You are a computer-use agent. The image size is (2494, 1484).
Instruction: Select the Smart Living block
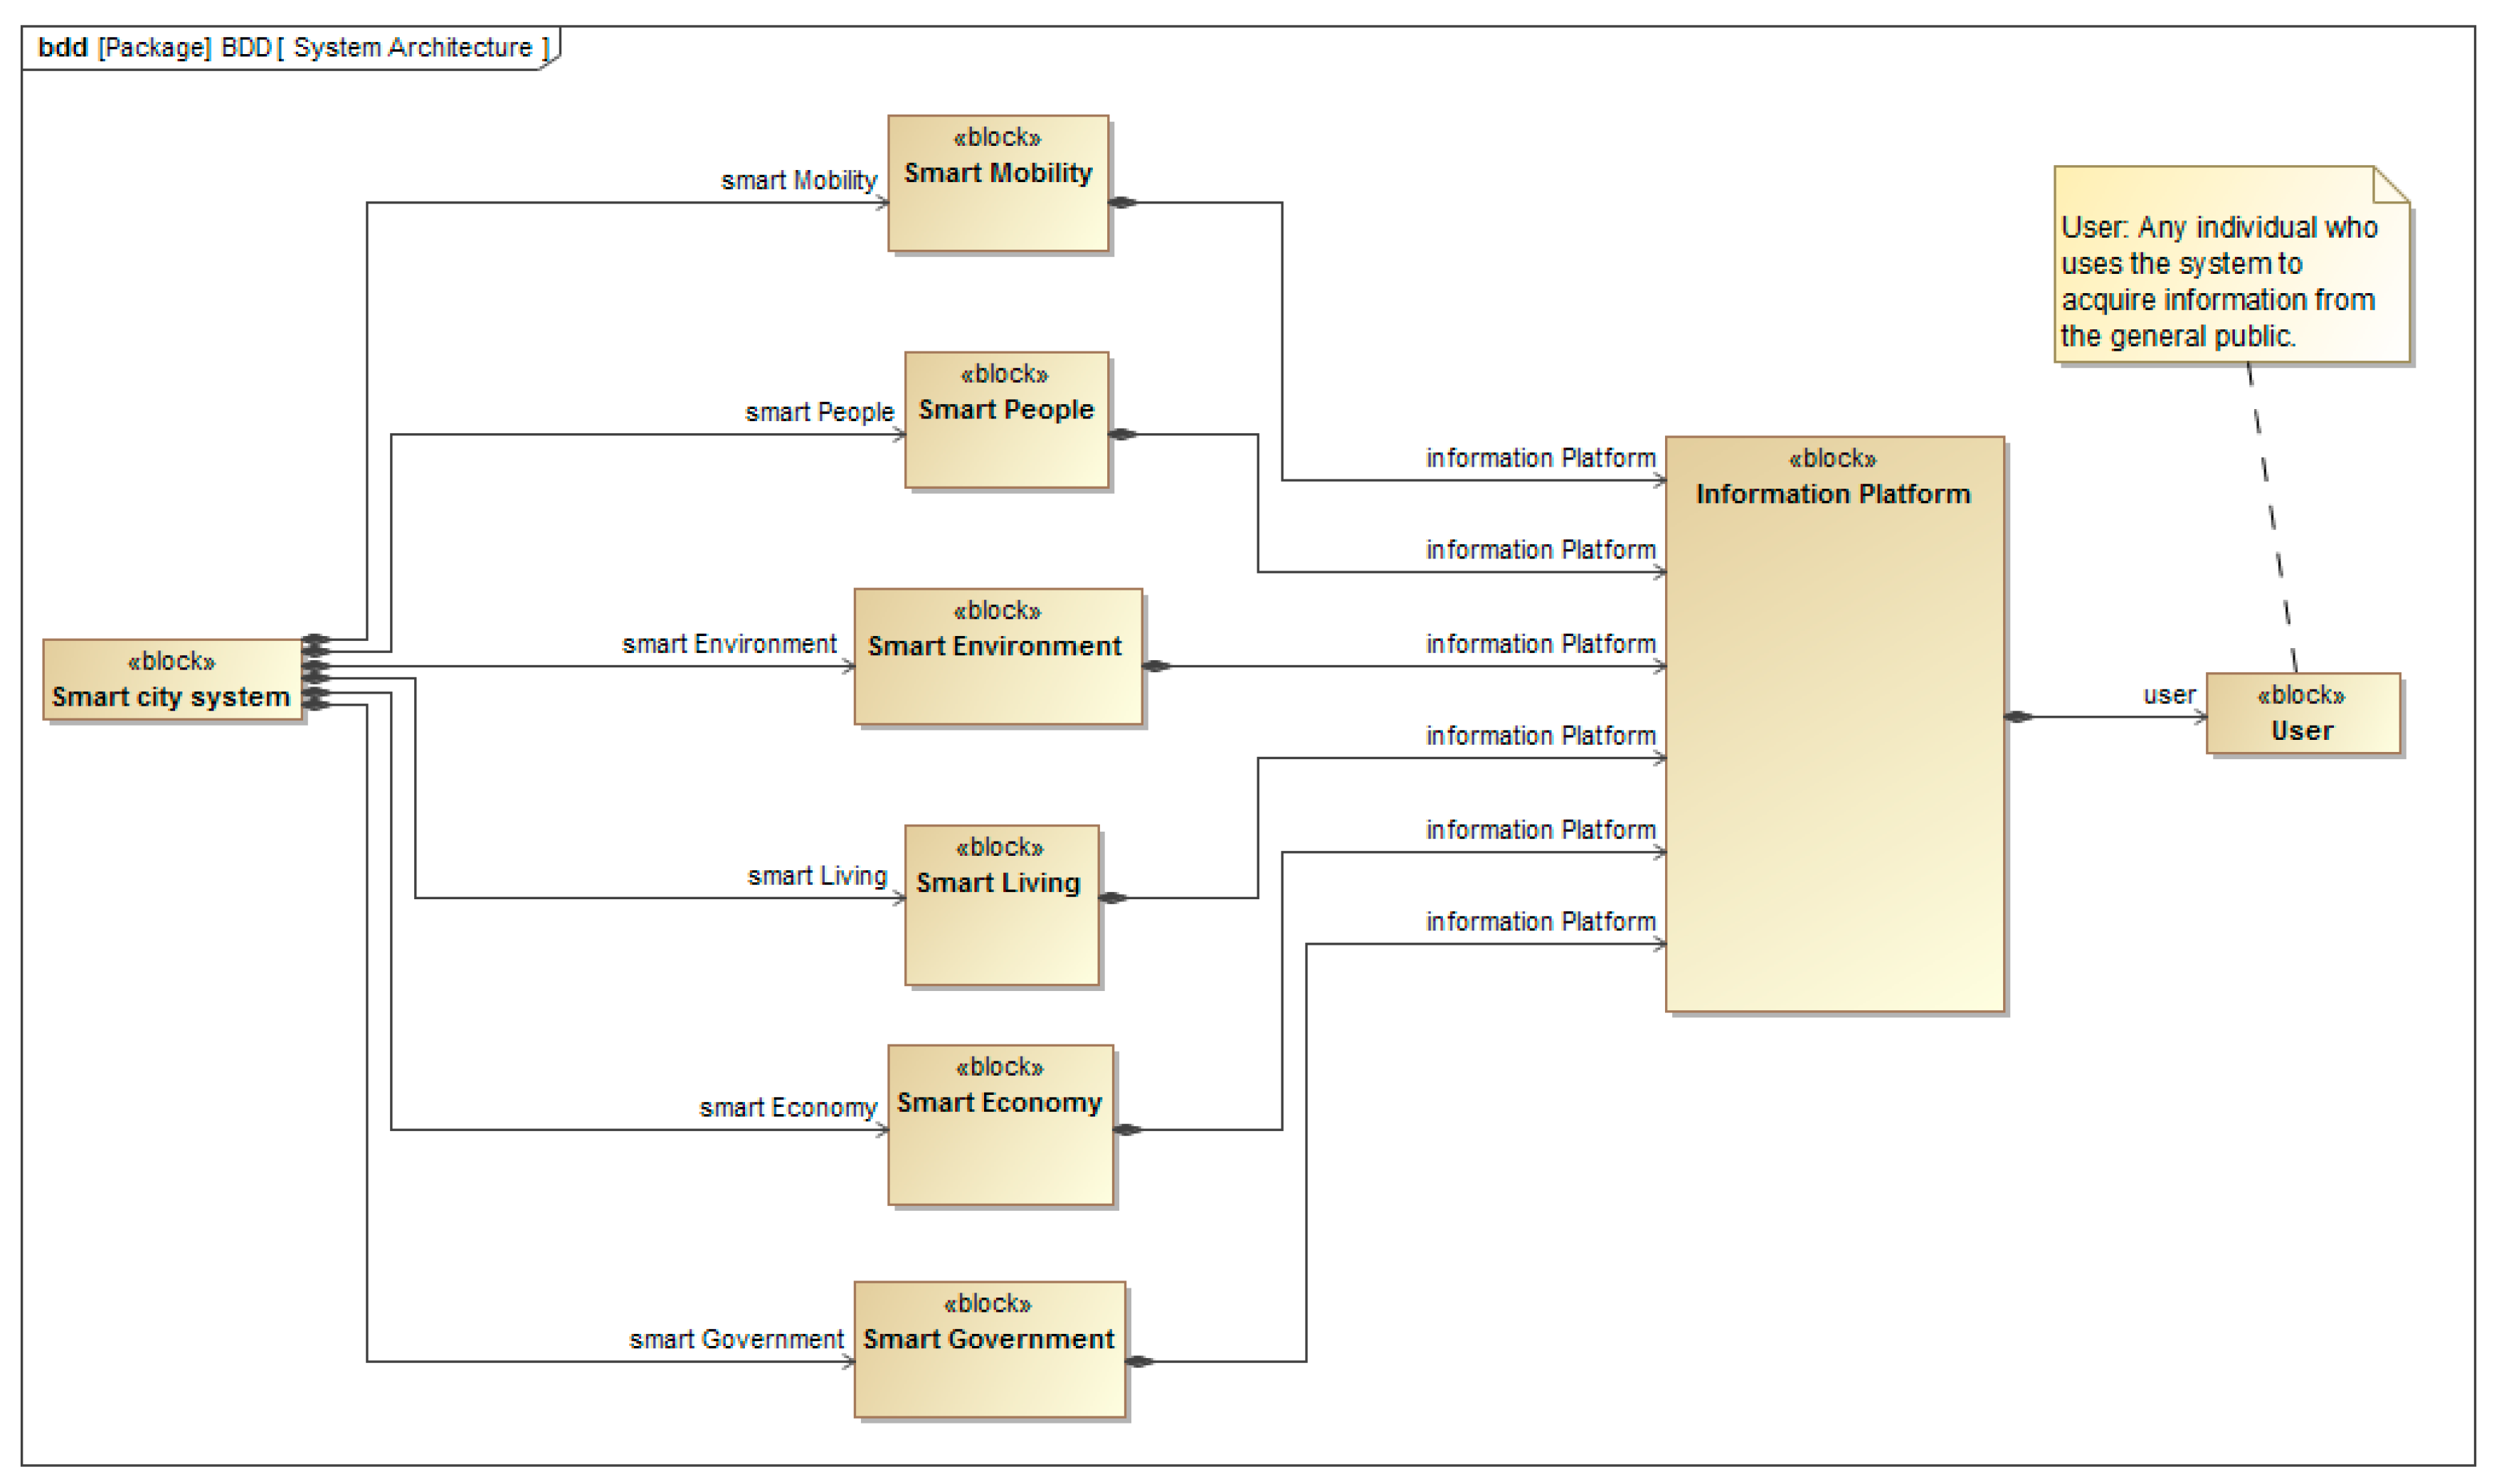[x=1001, y=905]
